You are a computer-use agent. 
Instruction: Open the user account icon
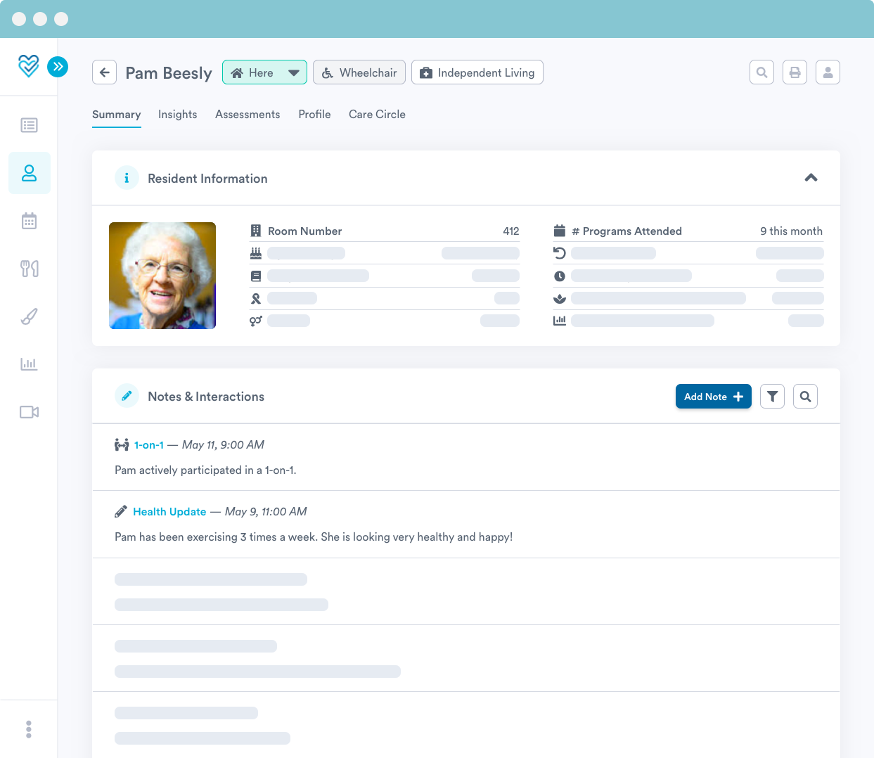pyautogui.click(x=828, y=72)
